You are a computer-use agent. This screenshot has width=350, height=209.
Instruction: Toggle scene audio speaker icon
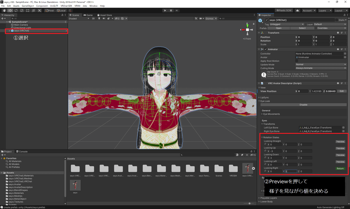click(104, 19)
